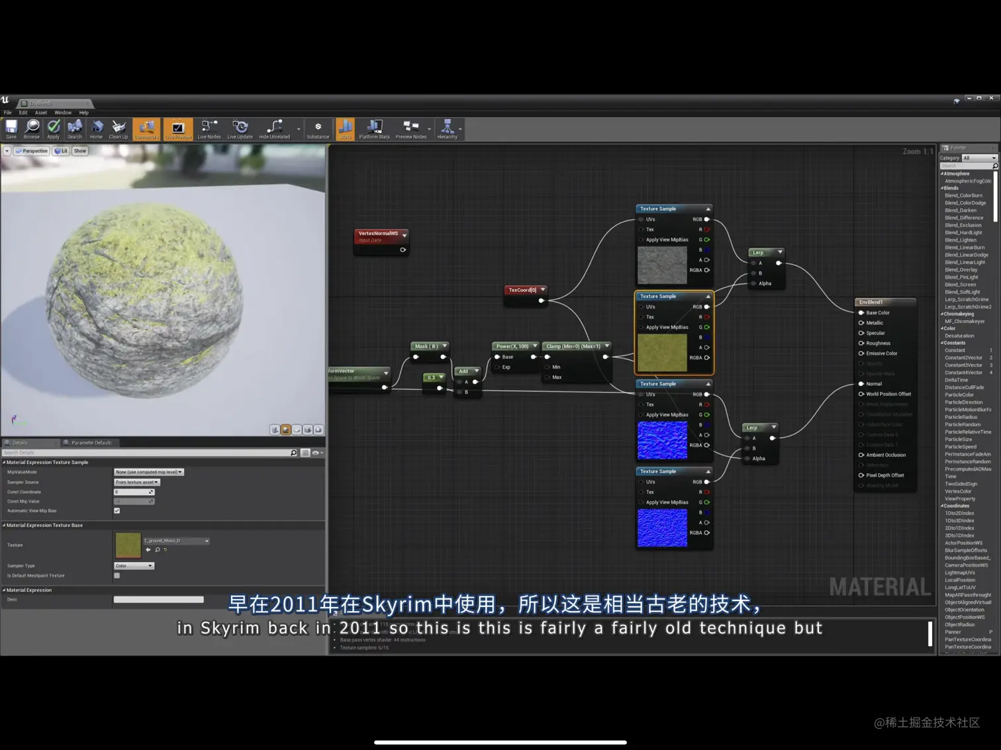Click the Browse toolbar icon
Viewport: 1001px width, 750px height.
point(32,129)
